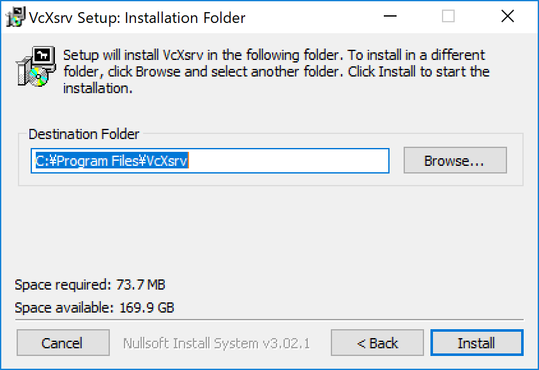Click the installer graphic icon near the description
The image size is (539, 370).
click(36, 64)
